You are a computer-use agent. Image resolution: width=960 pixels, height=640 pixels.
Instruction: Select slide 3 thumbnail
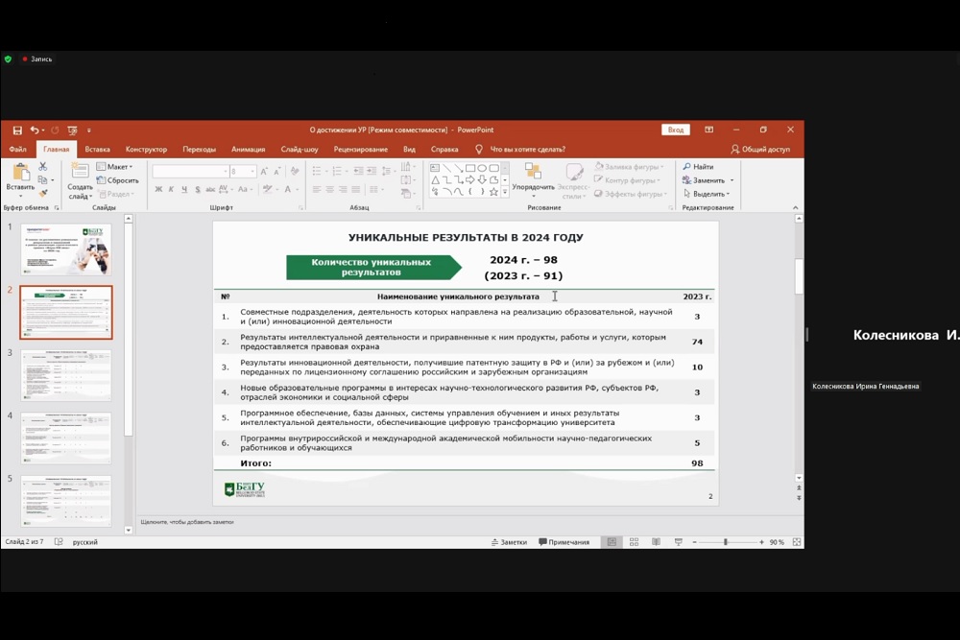point(66,375)
